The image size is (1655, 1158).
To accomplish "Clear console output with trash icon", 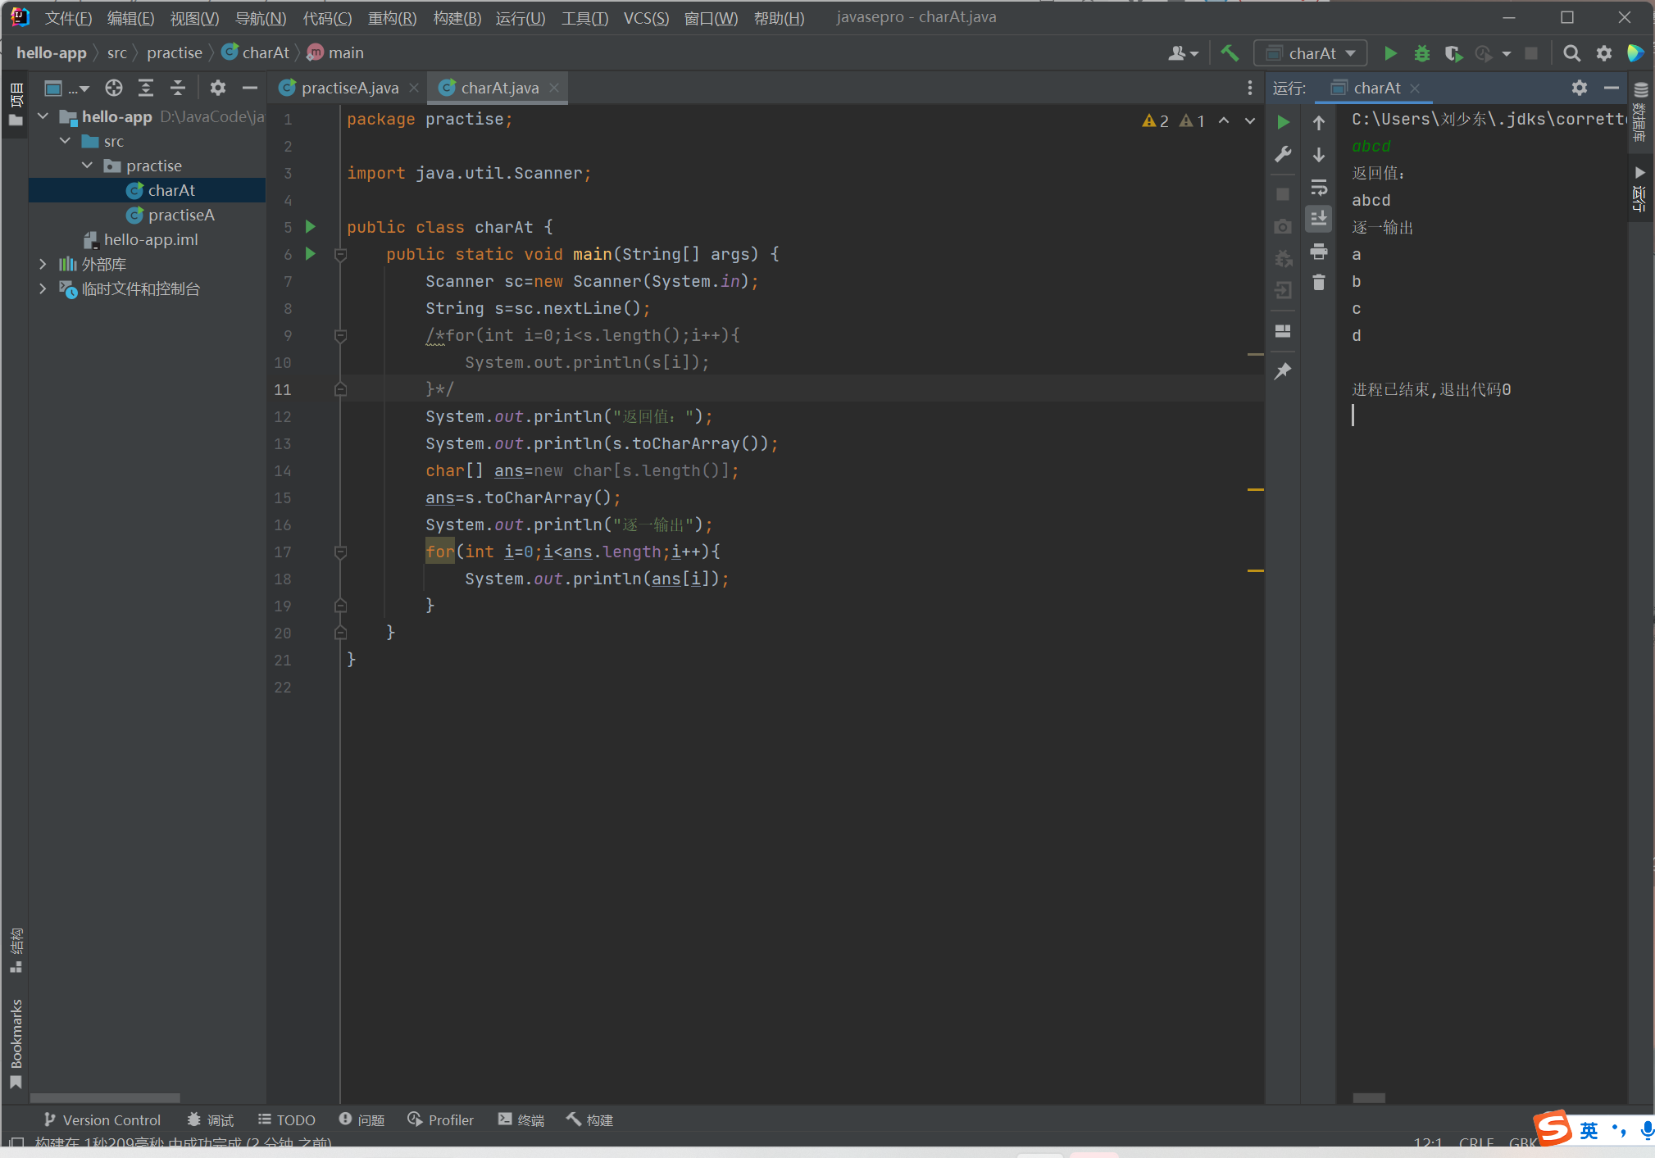I will pyautogui.click(x=1318, y=283).
